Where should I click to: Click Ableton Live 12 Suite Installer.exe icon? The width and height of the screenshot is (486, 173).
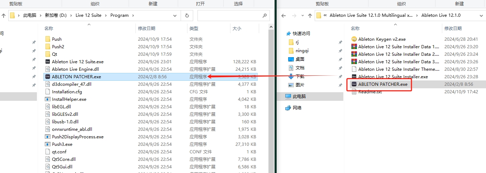pyautogui.click(x=354, y=76)
